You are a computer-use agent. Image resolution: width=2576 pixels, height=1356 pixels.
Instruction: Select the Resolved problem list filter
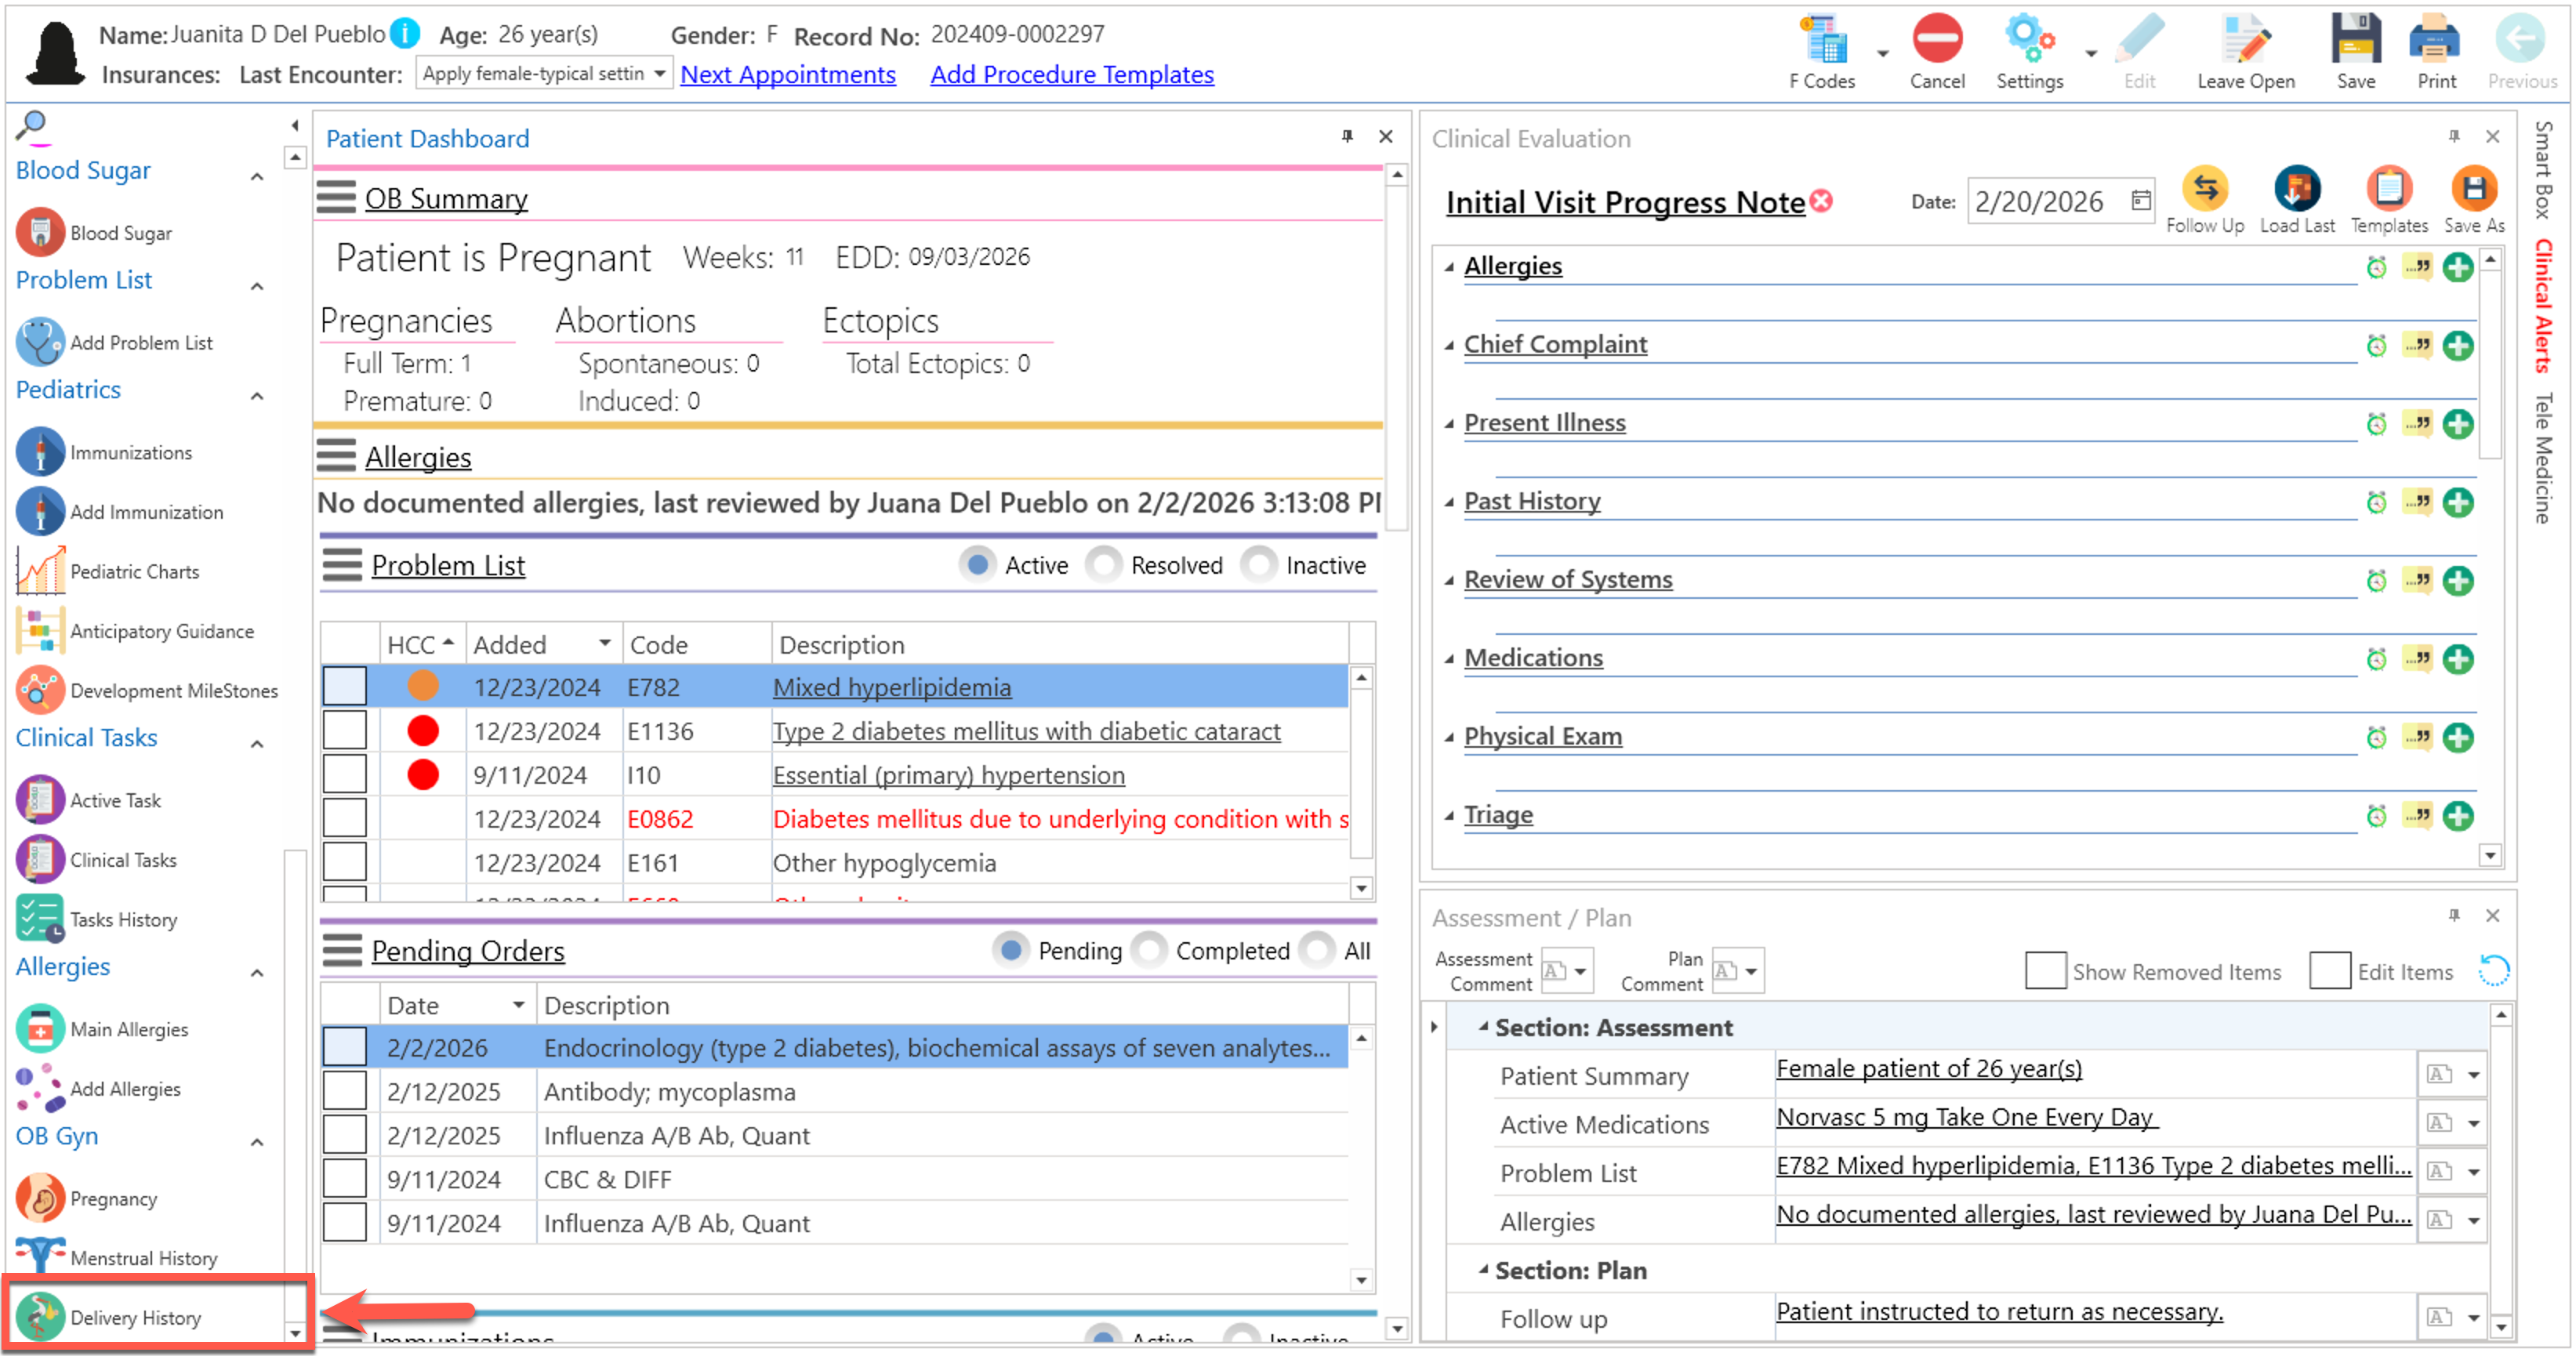[x=1105, y=565]
